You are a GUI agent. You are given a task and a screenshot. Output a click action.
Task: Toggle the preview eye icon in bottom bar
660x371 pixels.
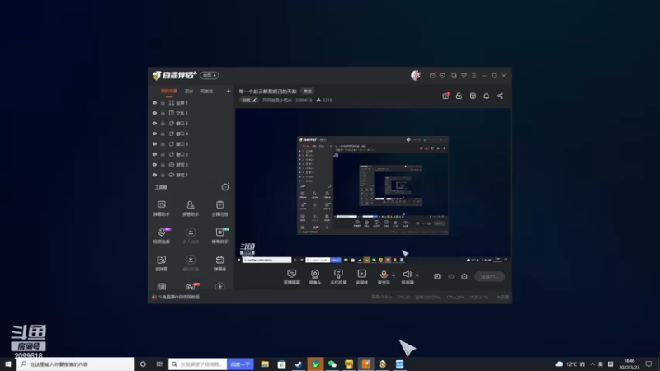(451, 276)
